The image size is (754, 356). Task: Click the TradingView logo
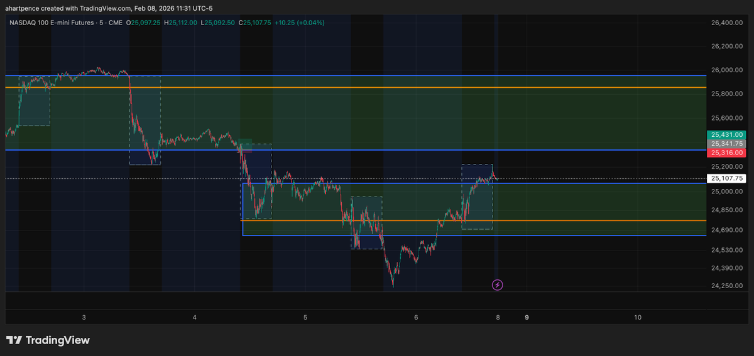click(x=48, y=340)
